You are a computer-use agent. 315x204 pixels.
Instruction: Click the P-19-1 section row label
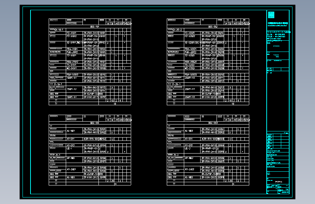[56, 84]
